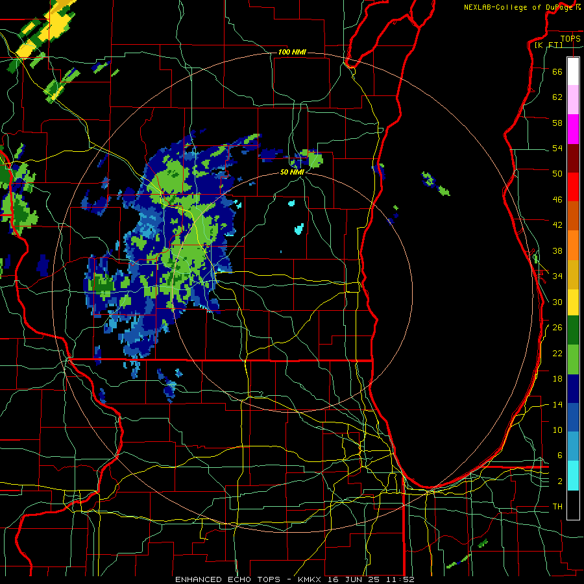Screen dimensions: 584x584
Task: Select the '50' legend value
Action: click(x=557, y=173)
